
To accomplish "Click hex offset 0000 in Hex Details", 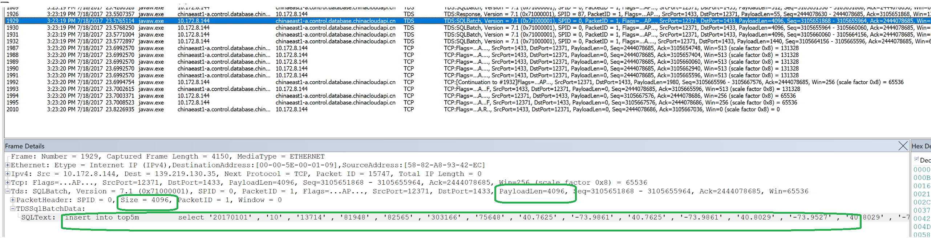I will coord(922,169).
